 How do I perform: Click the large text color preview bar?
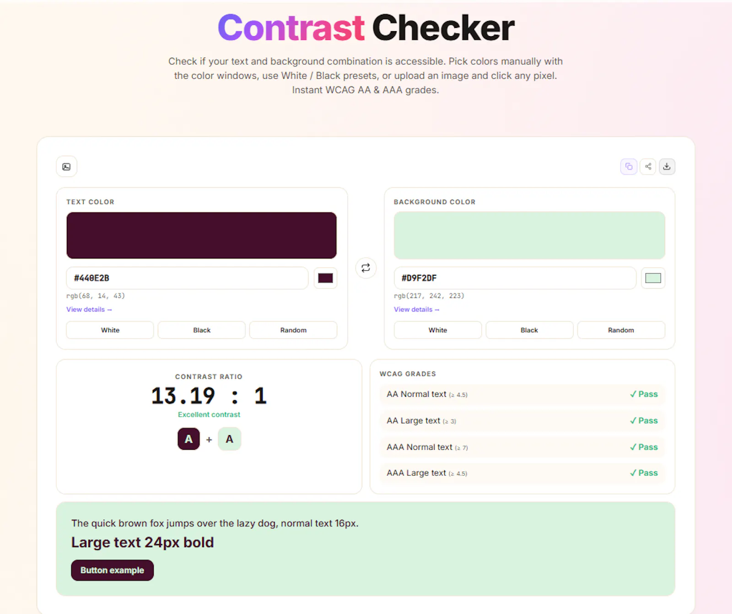tap(201, 235)
